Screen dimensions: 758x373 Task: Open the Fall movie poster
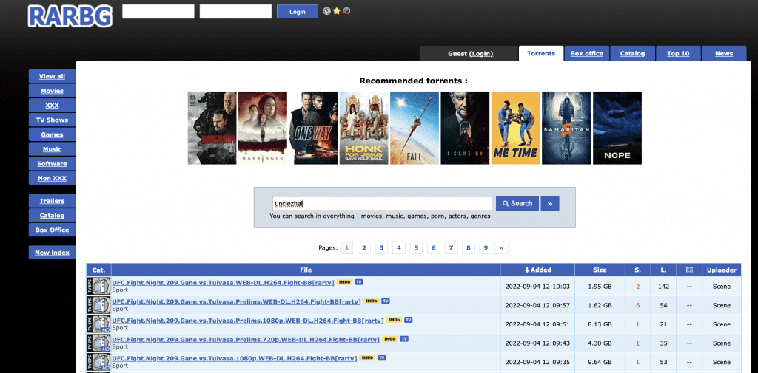click(x=415, y=128)
